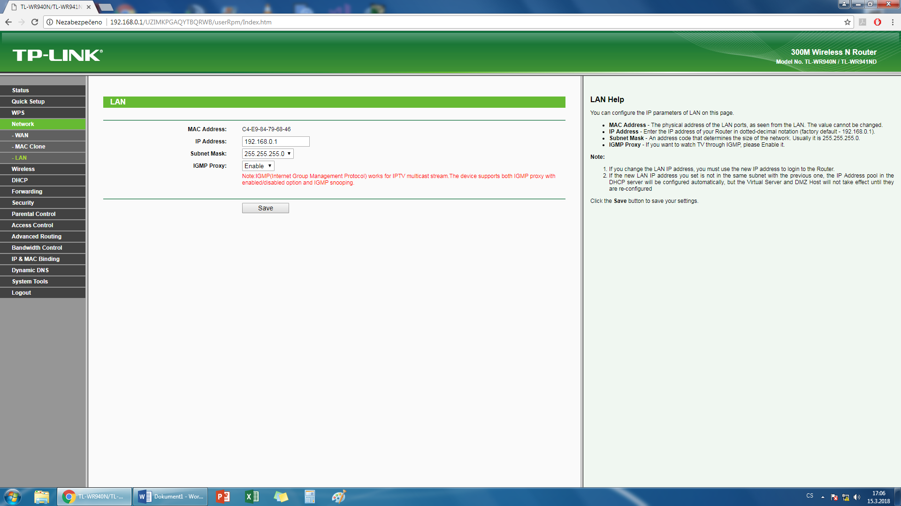Open Calculator from the taskbar
Image resolution: width=901 pixels, height=506 pixels.
[310, 497]
